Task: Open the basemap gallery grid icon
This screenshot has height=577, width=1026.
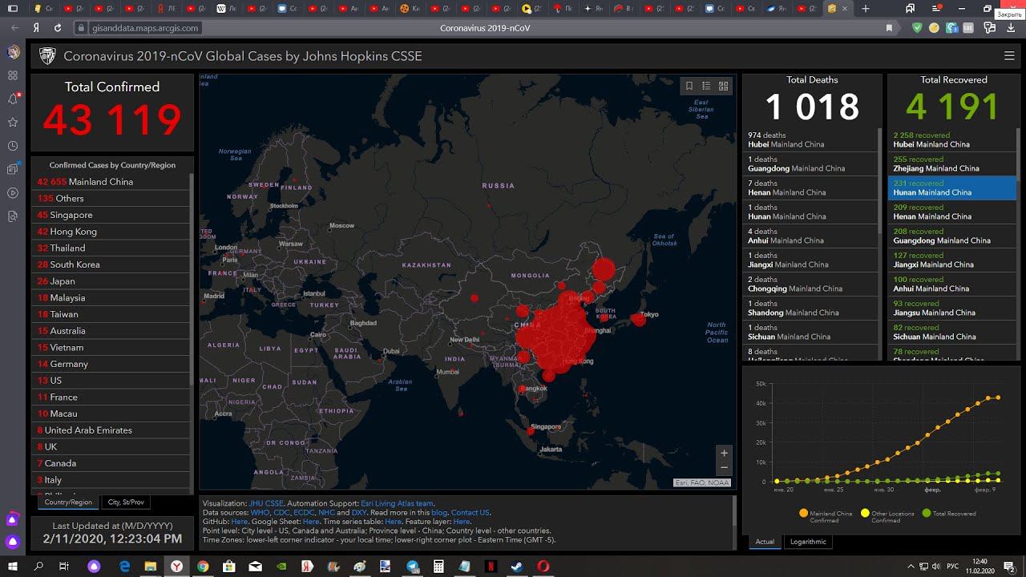Action: pyautogui.click(x=723, y=86)
